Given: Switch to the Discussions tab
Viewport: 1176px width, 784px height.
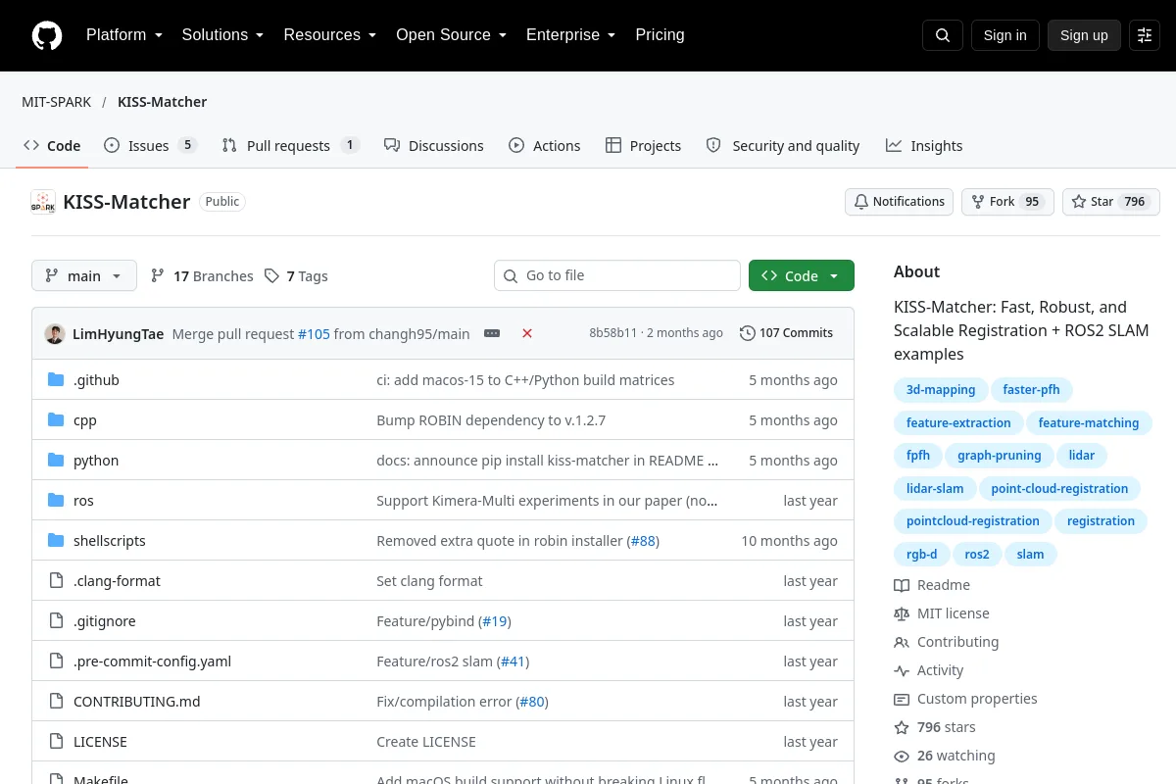Looking at the screenshot, I should (x=433, y=145).
